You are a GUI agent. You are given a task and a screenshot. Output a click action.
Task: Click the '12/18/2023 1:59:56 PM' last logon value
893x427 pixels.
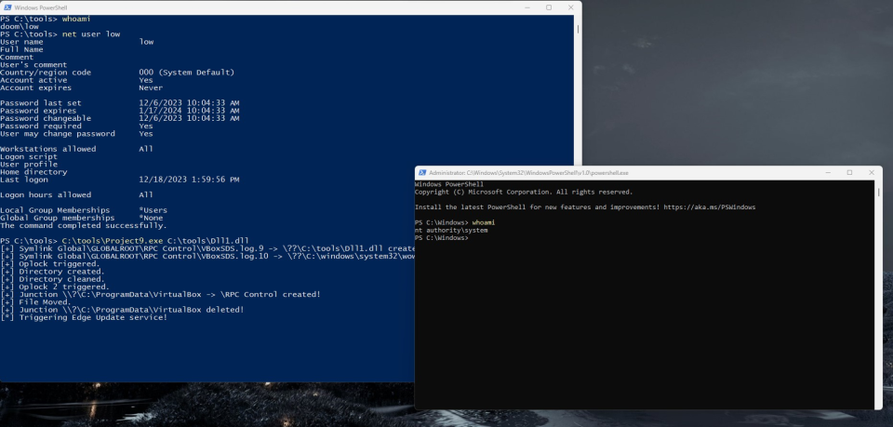pos(189,180)
